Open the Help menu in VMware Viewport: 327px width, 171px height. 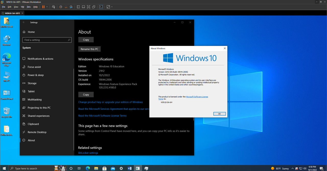point(36,7)
